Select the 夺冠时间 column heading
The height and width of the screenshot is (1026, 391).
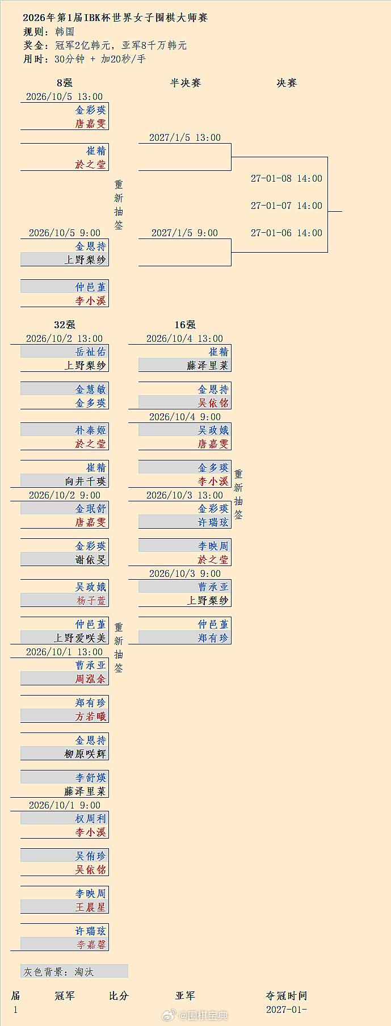pyautogui.click(x=287, y=996)
